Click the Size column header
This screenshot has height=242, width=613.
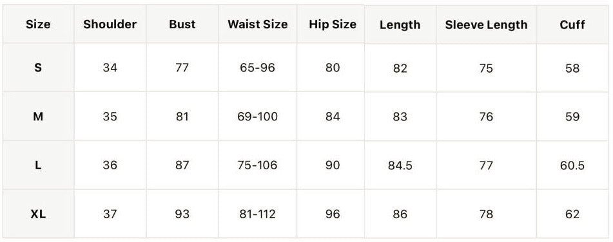pyautogui.click(x=38, y=24)
